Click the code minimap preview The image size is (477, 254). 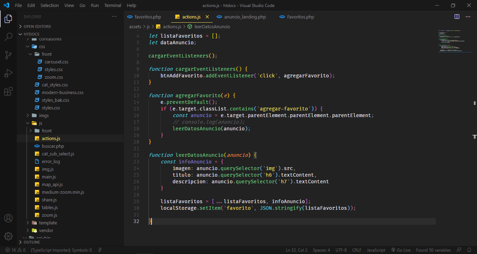[455, 41]
